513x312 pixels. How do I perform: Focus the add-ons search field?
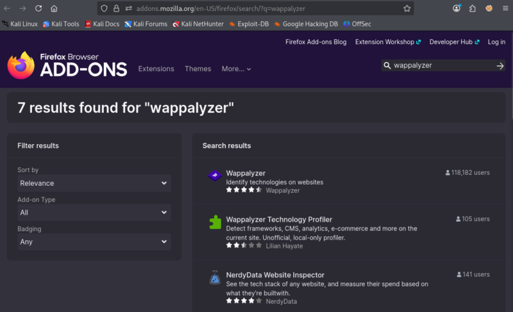click(443, 65)
